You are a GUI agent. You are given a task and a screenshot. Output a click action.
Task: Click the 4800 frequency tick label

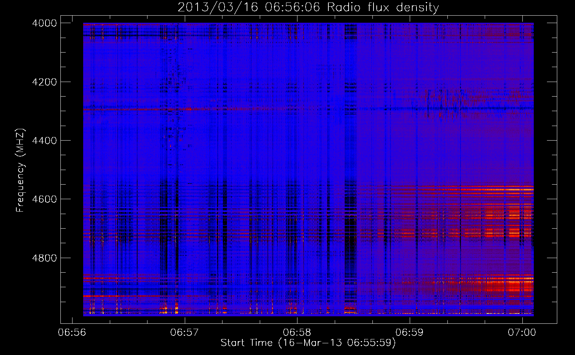pos(44,258)
